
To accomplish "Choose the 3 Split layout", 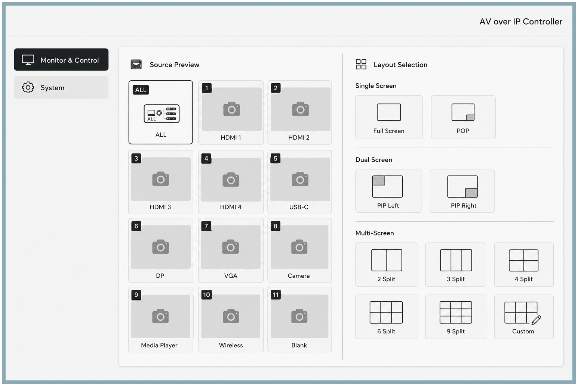I will pos(456,265).
